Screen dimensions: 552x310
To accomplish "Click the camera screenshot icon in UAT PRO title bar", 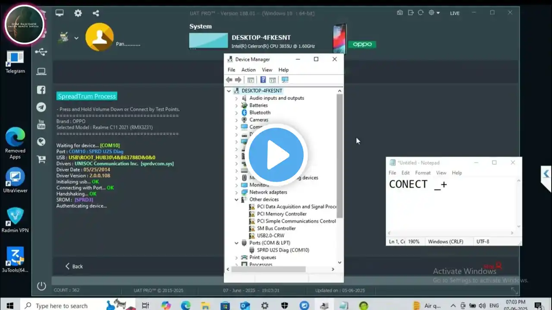I will coord(400,13).
